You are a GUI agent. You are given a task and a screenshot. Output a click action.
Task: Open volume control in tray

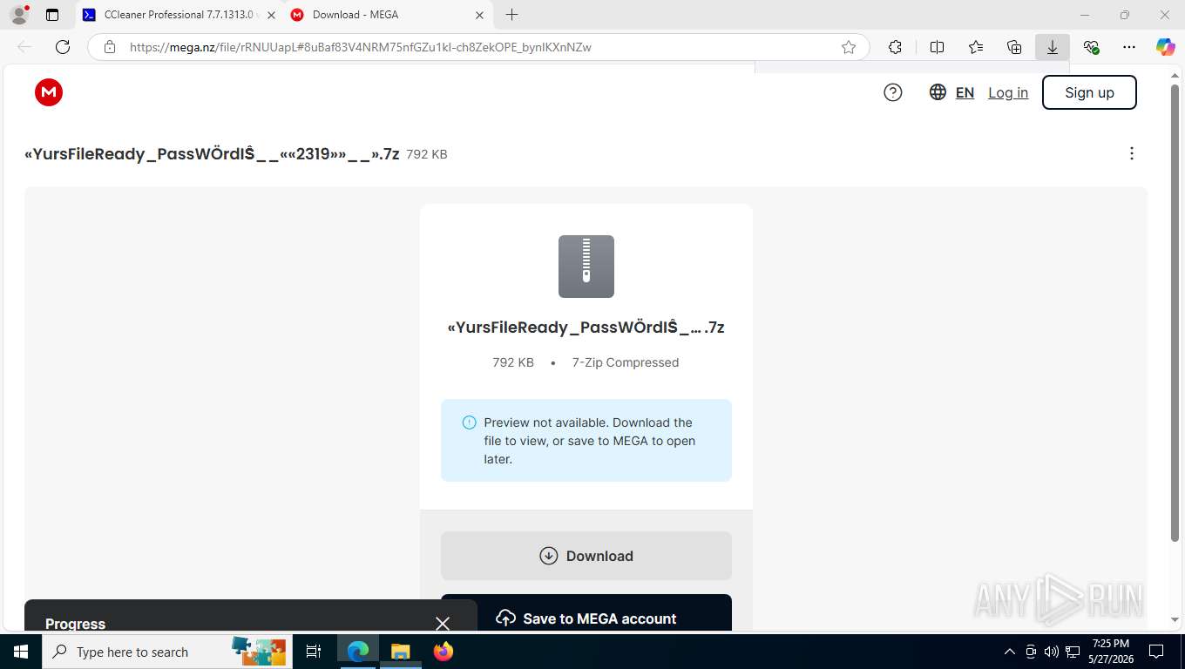pyautogui.click(x=1051, y=652)
